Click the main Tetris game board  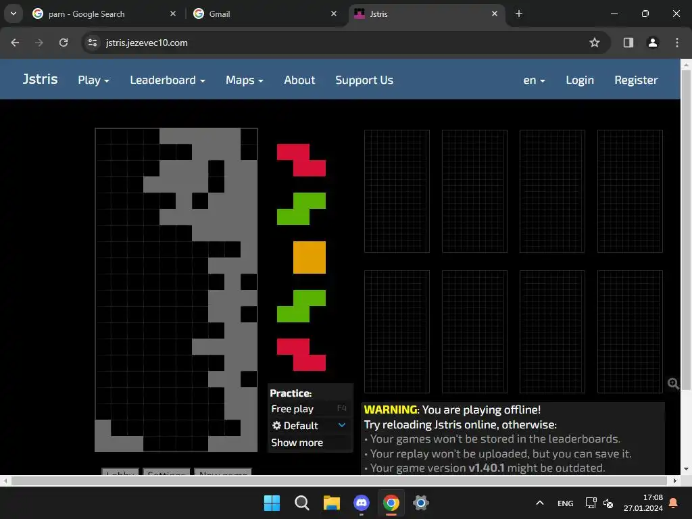tap(176, 290)
